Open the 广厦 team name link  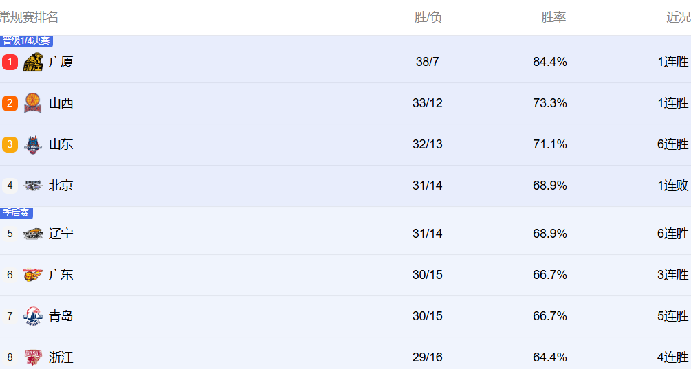point(61,62)
